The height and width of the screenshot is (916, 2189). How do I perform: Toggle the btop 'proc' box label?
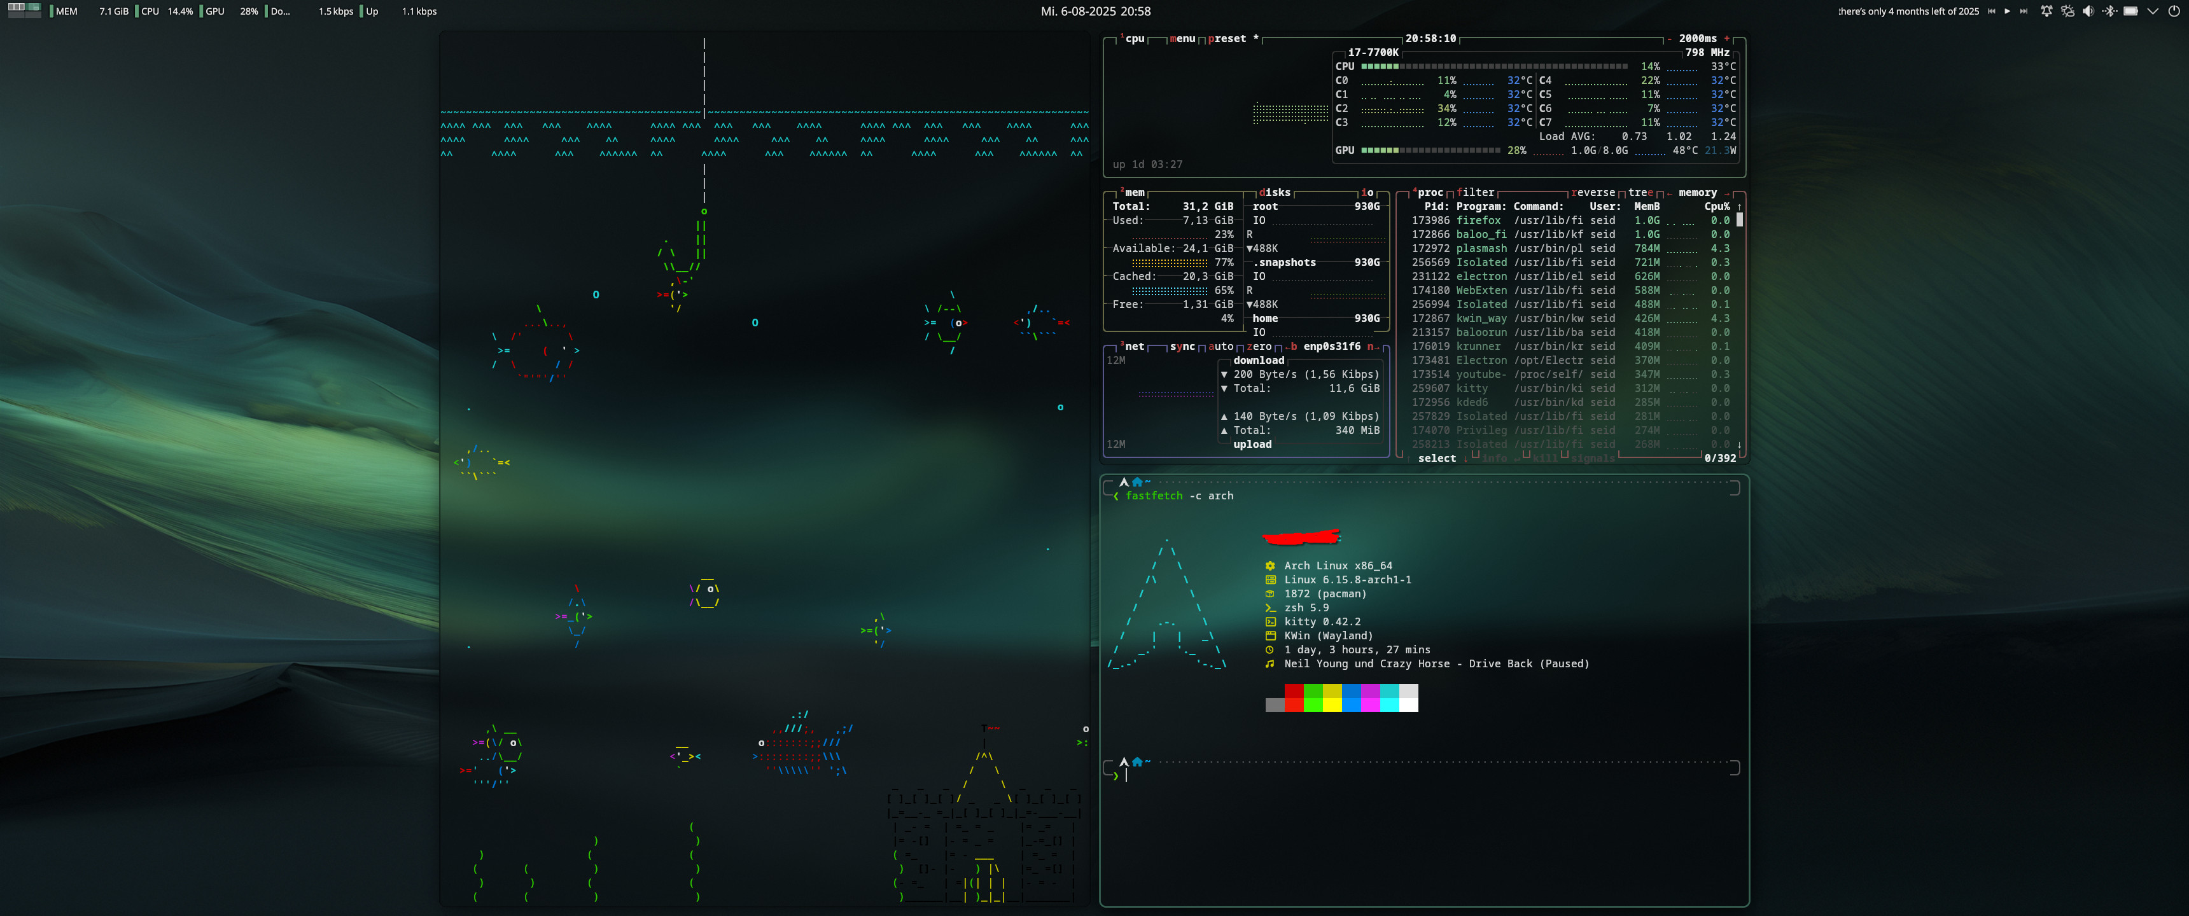tap(1429, 192)
